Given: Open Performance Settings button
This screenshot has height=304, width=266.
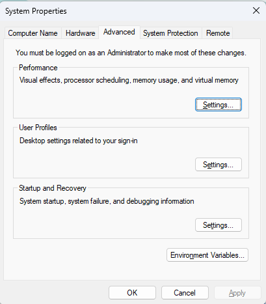Looking at the screenshot, I should (x=219, y=105).
